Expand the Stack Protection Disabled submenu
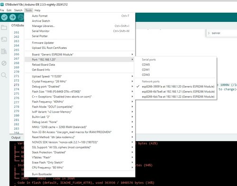Viewport: 237px width, 186px height. (x=80, y=152)
